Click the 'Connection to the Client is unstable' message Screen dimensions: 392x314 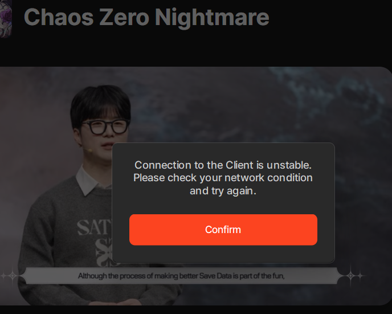click(223, 165)
